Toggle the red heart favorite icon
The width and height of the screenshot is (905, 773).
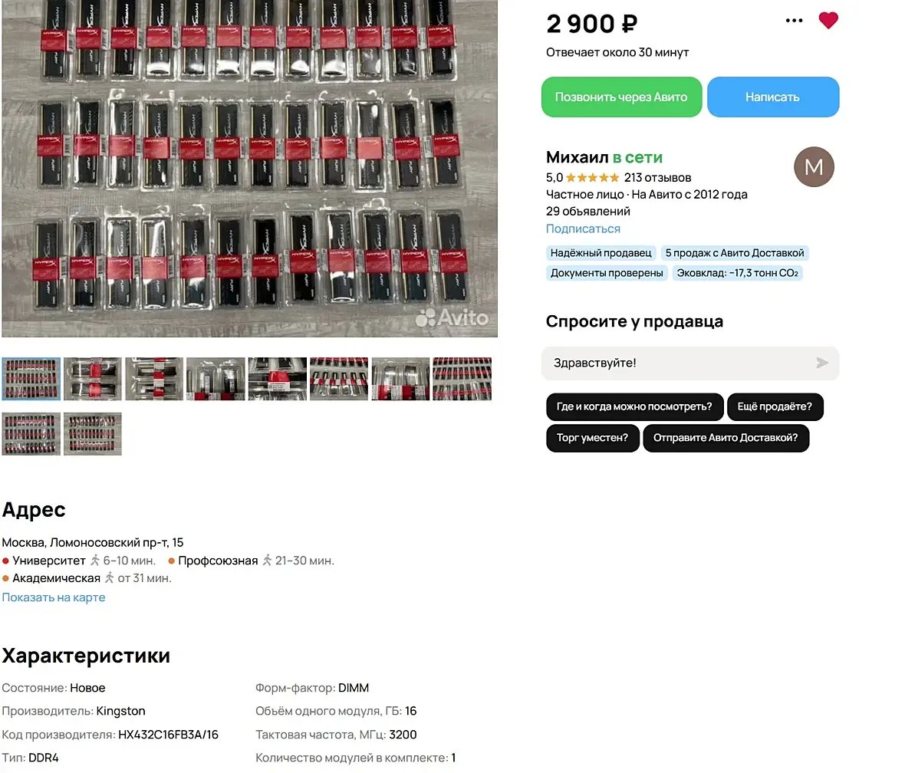828,20
